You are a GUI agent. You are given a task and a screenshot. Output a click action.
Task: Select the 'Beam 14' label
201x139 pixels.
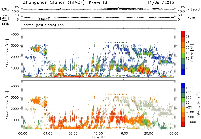98,3
